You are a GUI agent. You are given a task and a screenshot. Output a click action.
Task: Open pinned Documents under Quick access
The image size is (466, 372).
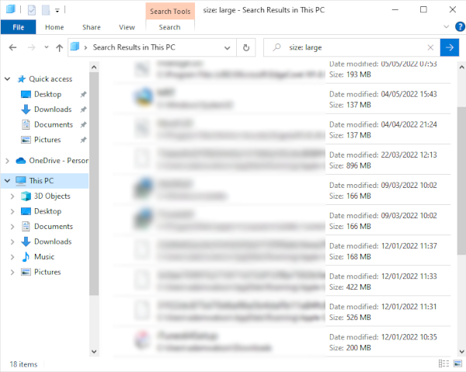[54, 124]
